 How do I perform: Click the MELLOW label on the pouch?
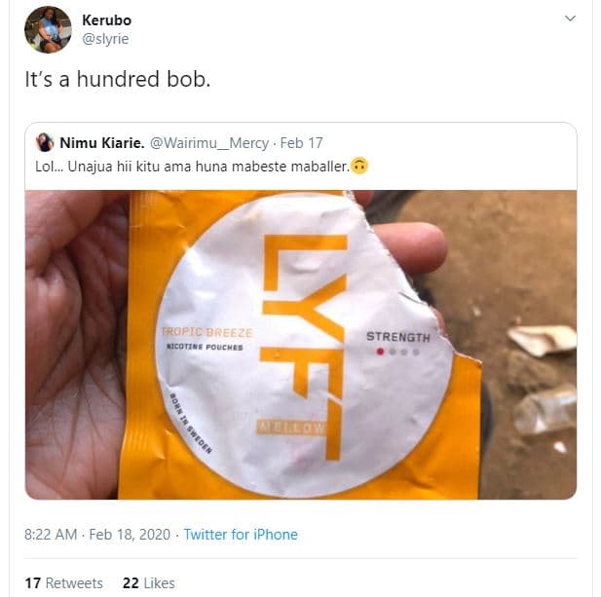(291, 428)
